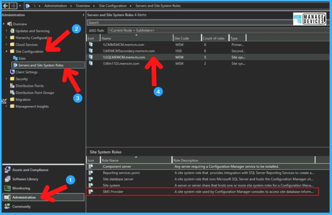Click the Site Configuration folder icon

(12, 51)
